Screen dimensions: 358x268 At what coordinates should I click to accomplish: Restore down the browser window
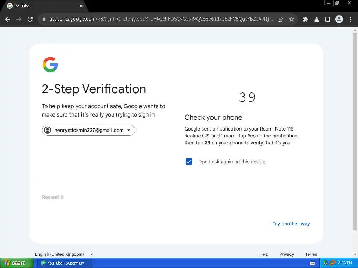[337, 3]
